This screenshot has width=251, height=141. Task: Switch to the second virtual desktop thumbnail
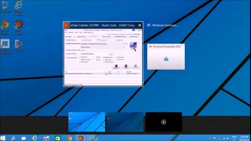tap(125, 122)
